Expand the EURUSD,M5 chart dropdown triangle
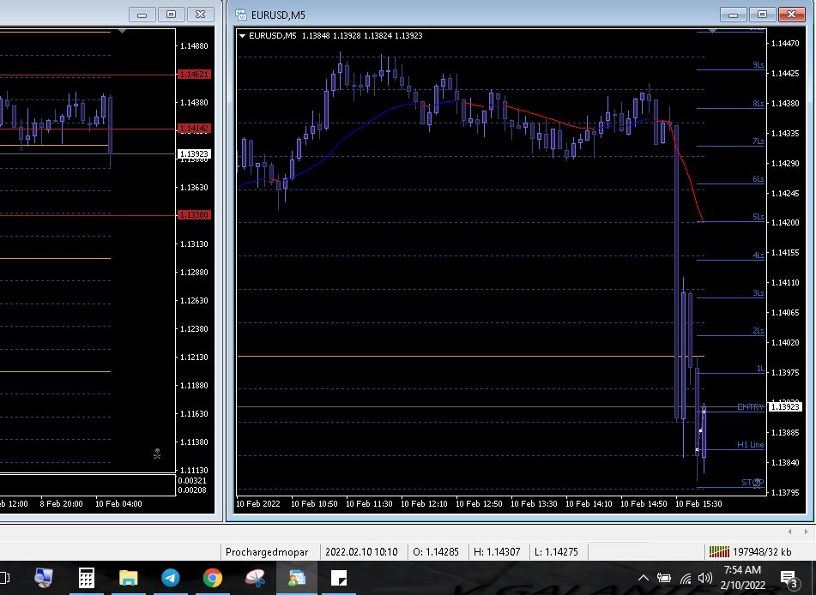The height and width of the screenshot is (595, 816). [x=242, y=35]
